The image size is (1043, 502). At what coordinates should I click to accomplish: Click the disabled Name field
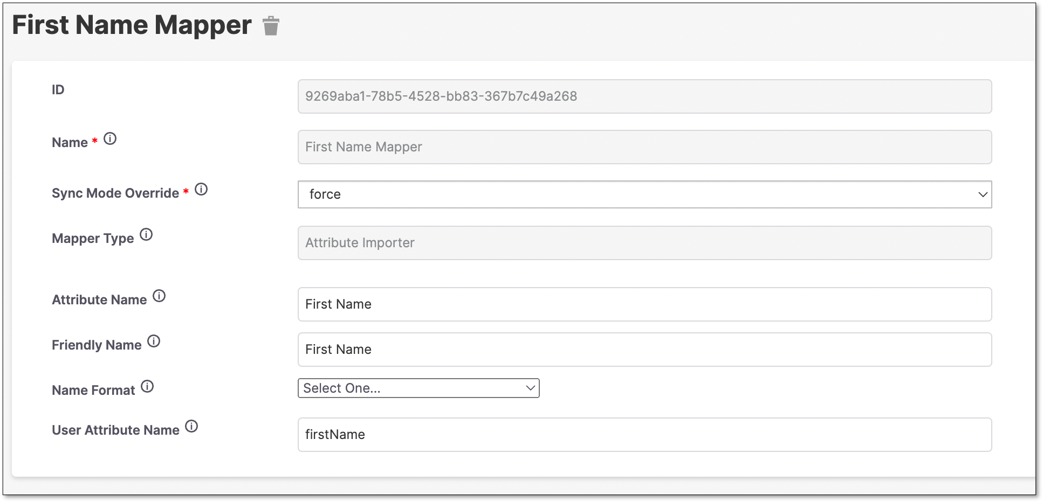click(x=644, y=147)
